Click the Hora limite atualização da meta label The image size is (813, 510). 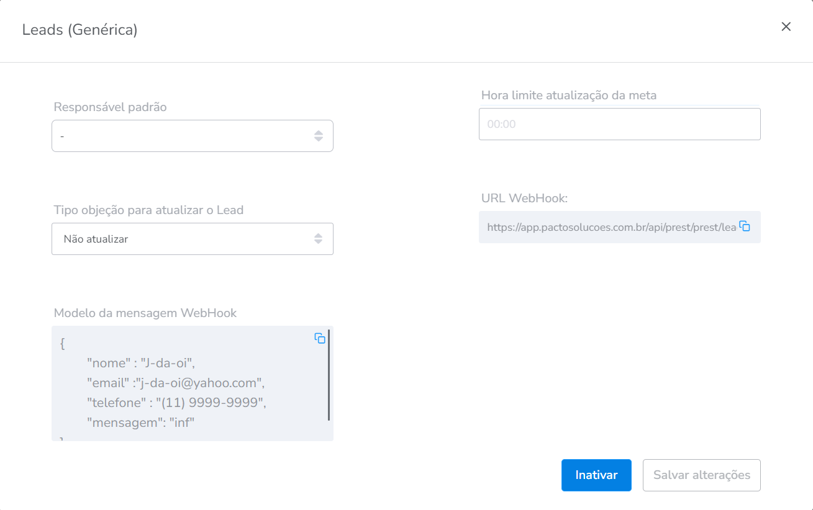pos(568,95)
